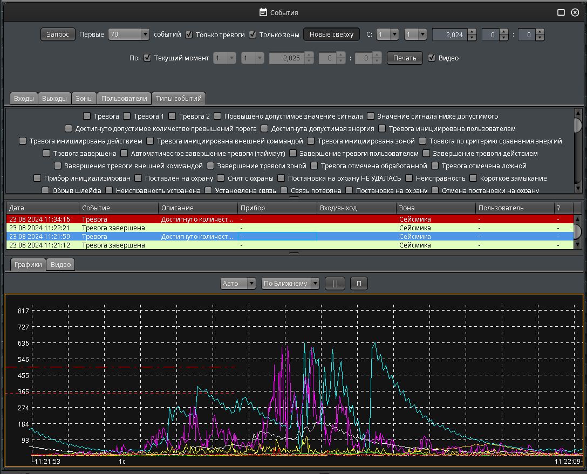Click the pause "||" graph button
The width and height of the screenshot is (587, 474).
335,284
